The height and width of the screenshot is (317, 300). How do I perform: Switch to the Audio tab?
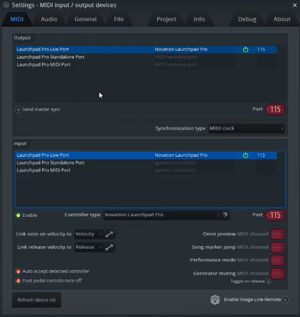click(x=49, y=19)
